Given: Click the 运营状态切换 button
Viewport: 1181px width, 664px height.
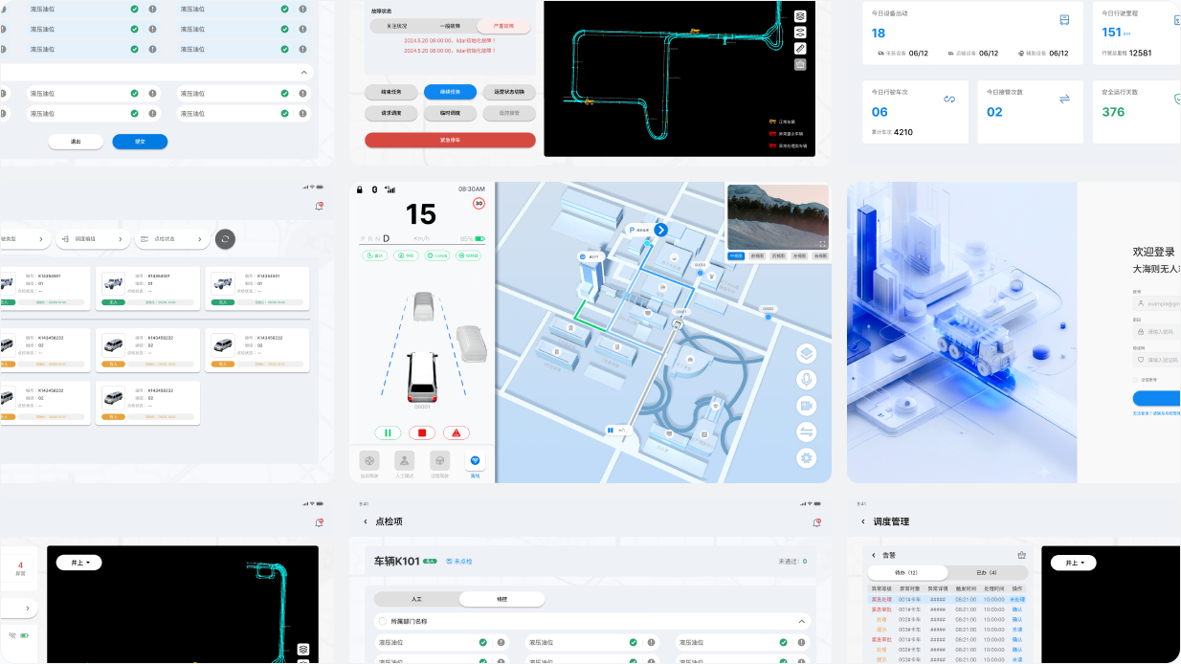Looking at the screenshot, I should (x=509, y=92).
